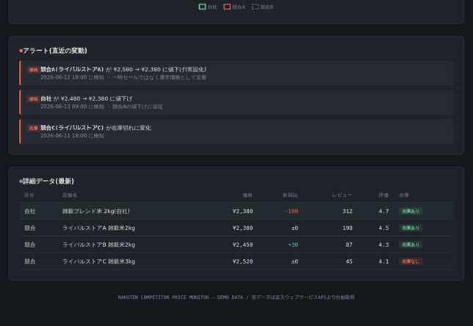Click the +30 price change value

tap(293, 245)
